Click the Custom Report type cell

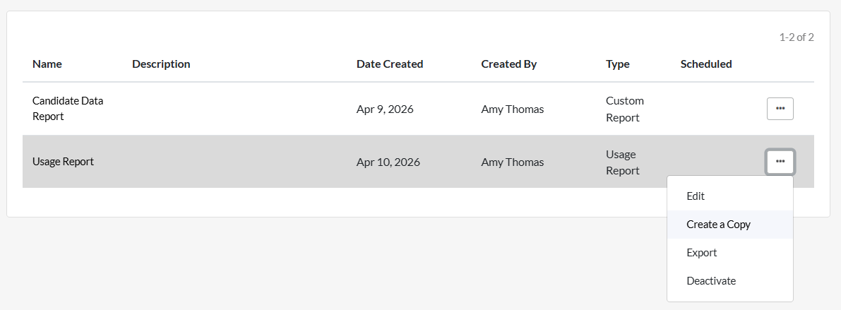pyautogui.click(x=625, y=109)
